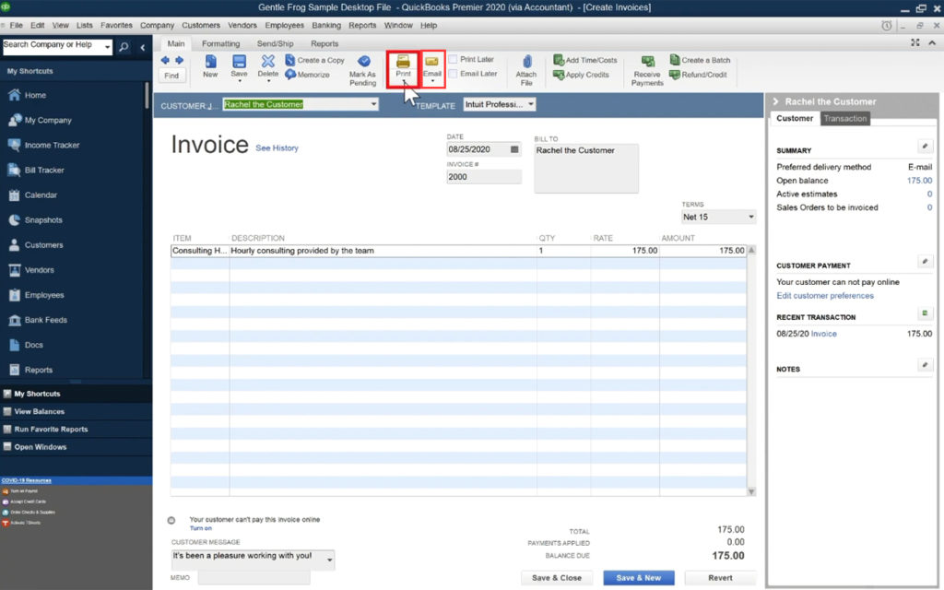The height and width of the screenshot is (590, 944).
Task: Click Edit customer preferences link
Action: 825,296
